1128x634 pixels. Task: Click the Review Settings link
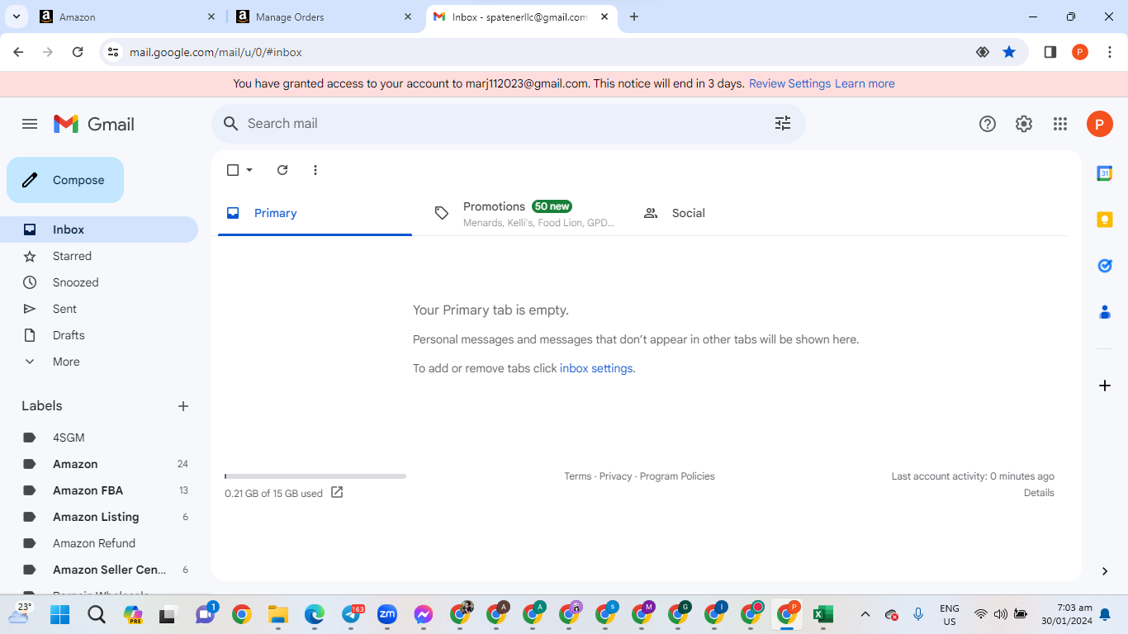point(789,83)
